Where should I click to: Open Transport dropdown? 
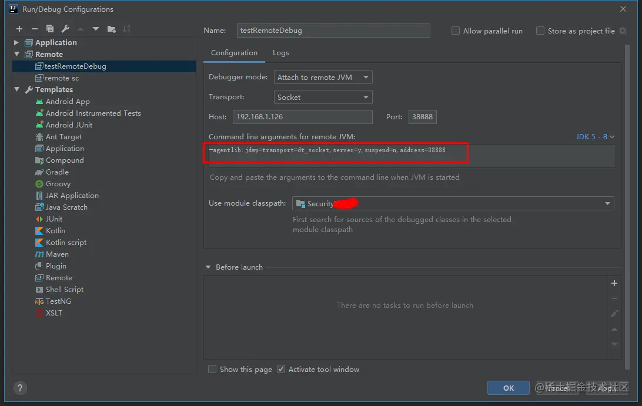323,97
